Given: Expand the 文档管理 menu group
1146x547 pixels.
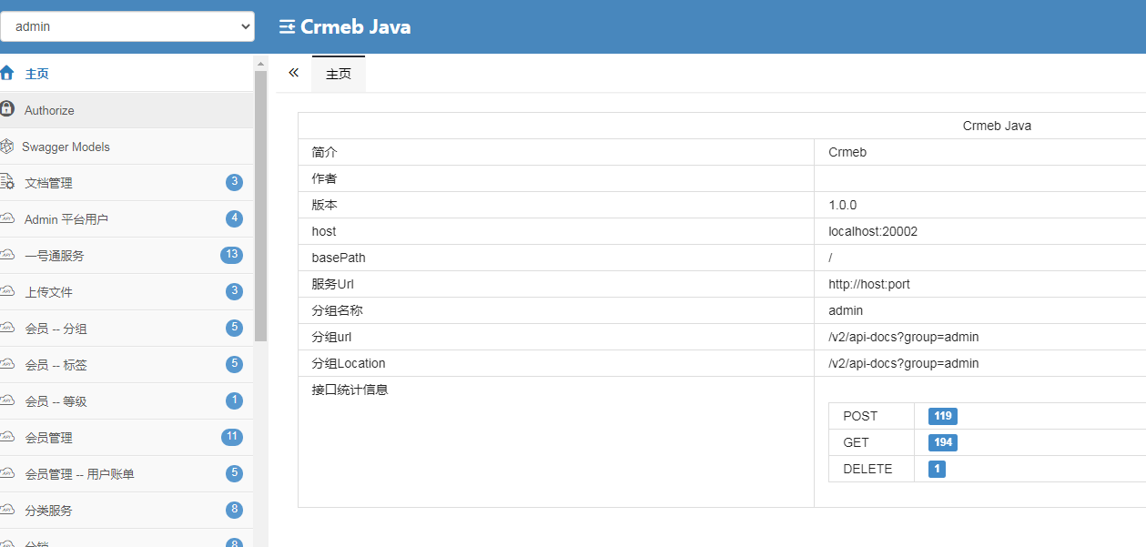Looking at the screenshot, I should coord(127,183).
